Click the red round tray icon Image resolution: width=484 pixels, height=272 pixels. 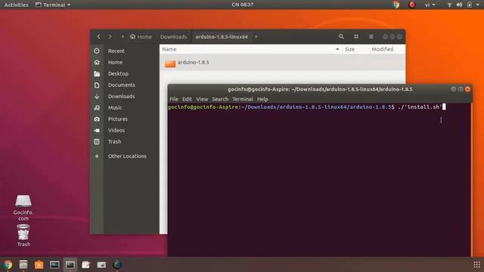pyautogui.click(x=411, y=5)
